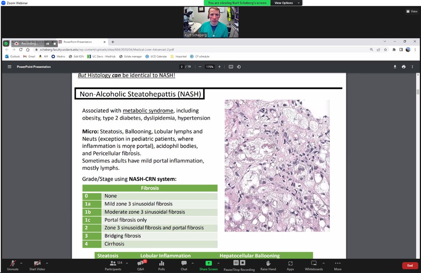Open PDF viewer more actions menu
Screen dimensions: 421x273
412,67
